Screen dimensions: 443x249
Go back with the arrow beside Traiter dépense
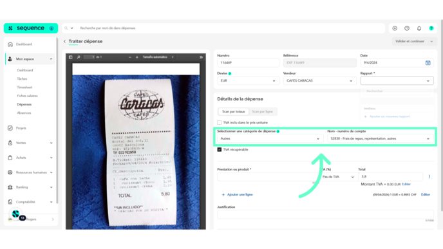[64, 41]
